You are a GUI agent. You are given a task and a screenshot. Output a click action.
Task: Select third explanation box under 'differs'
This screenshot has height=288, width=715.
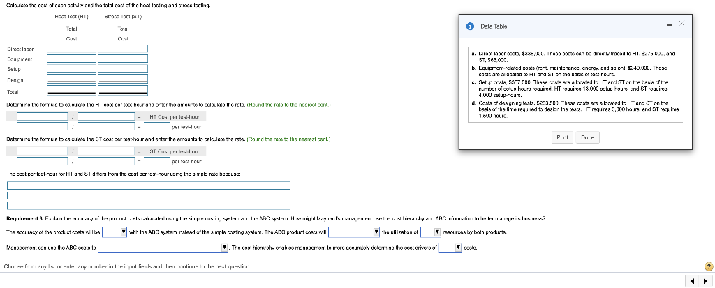pyautogui.click(x=148, y=206)
